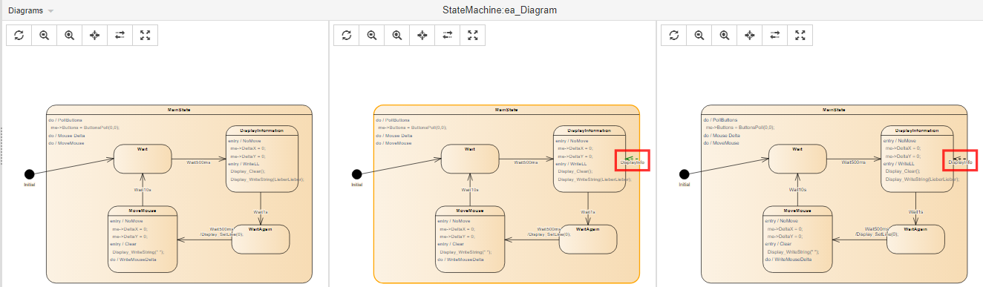Zoom in on the left diagram panel
The image size is (983, 287).
[x=70, y=35]
